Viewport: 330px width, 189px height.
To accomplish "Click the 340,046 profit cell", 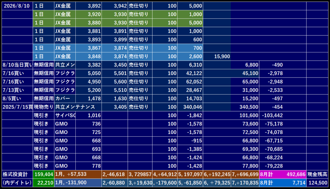I will pyautogui.click(x=190, y=107).
